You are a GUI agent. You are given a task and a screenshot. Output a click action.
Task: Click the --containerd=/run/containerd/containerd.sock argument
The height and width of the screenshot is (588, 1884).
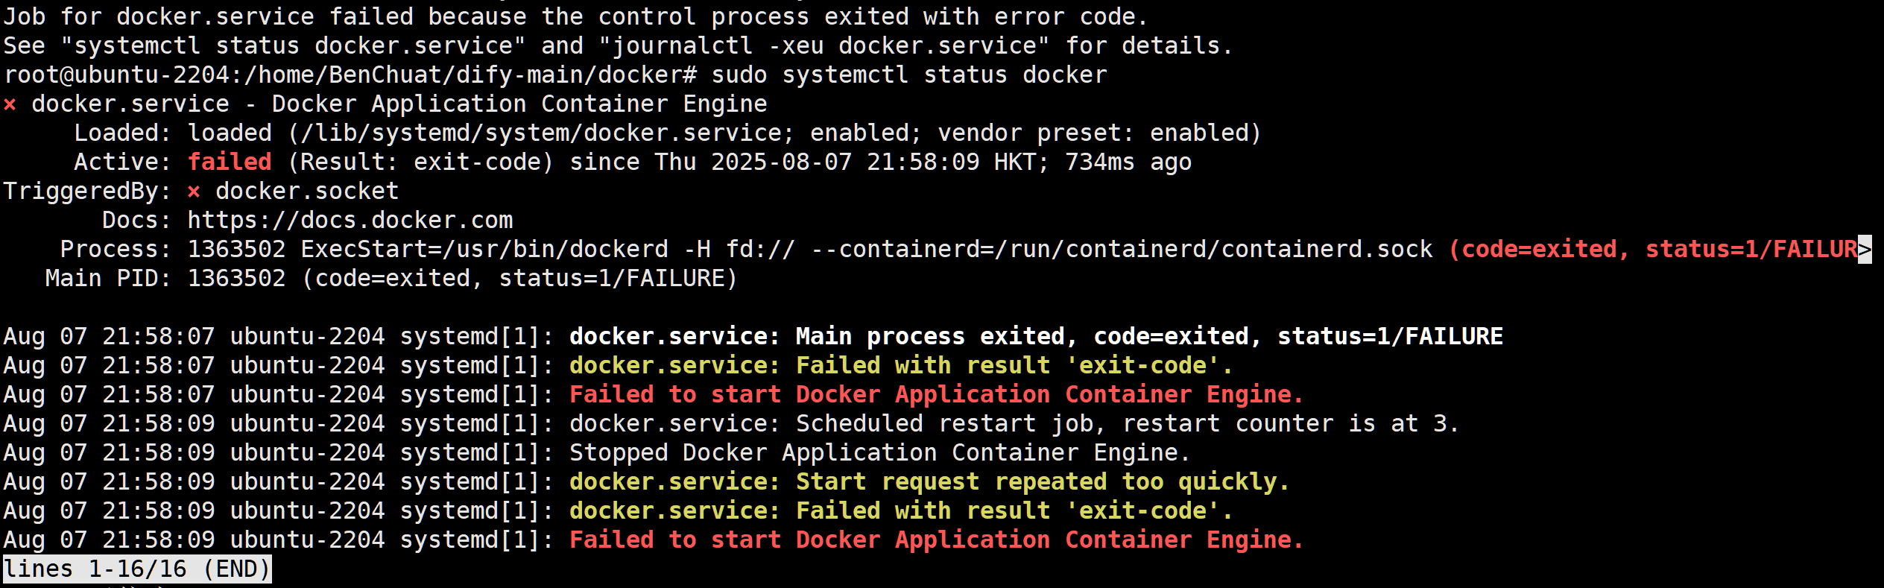[1122, 250]
